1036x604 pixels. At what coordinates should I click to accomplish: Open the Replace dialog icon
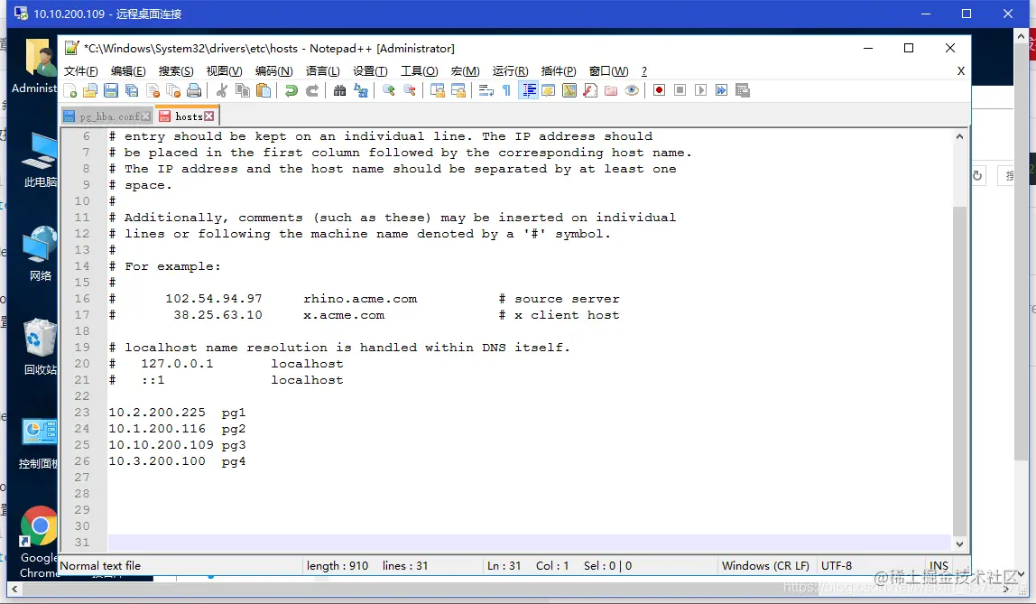[x=361, y=90]
